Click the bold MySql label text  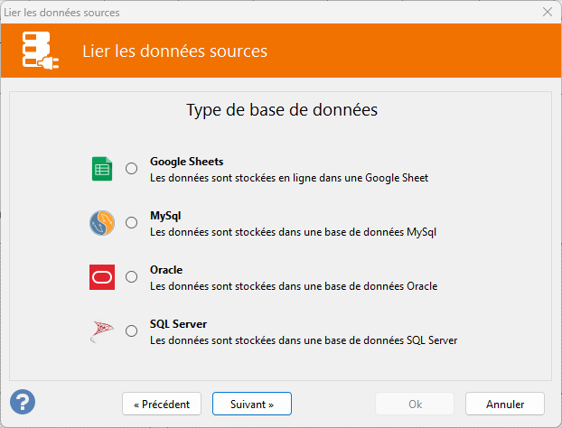click(x=165, y=216)
